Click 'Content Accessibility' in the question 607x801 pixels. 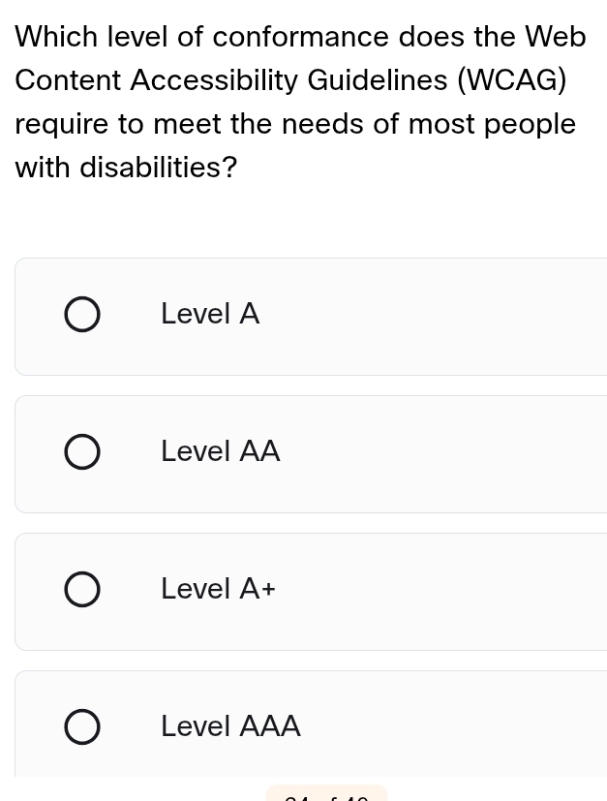pos(157,80)
